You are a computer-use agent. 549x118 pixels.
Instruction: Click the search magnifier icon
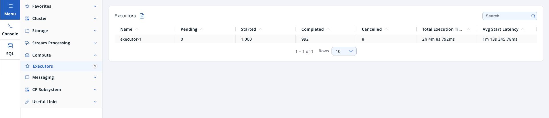coord(533,16)
